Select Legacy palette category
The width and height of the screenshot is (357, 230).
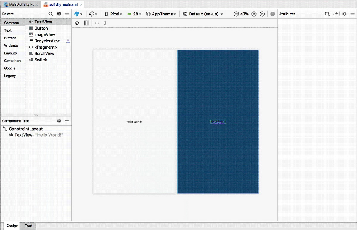pyautogui.click(x=13, y=76)
